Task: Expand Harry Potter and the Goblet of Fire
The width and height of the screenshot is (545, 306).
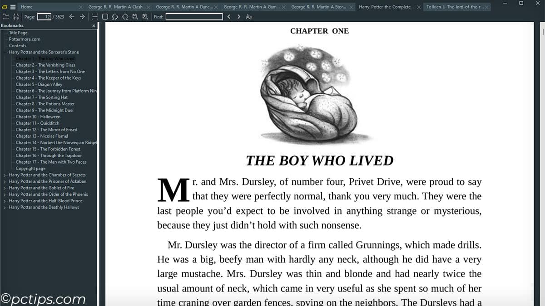Action: pos(5,188)
